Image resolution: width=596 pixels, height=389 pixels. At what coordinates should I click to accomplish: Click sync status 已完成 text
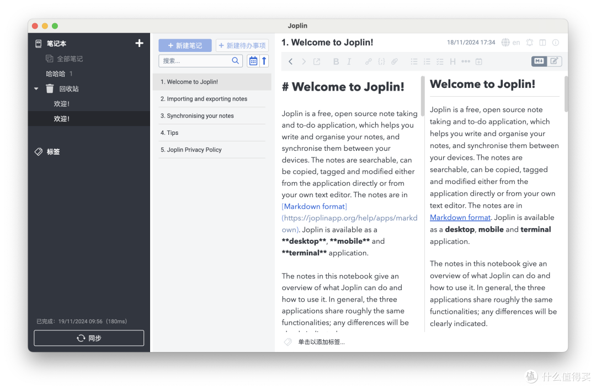[x=81, y=321]
